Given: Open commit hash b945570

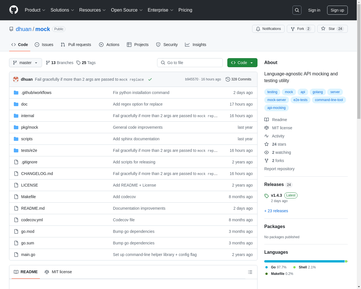Looking at the screenshot, I should pyautogui.click(x=192, y=79).
